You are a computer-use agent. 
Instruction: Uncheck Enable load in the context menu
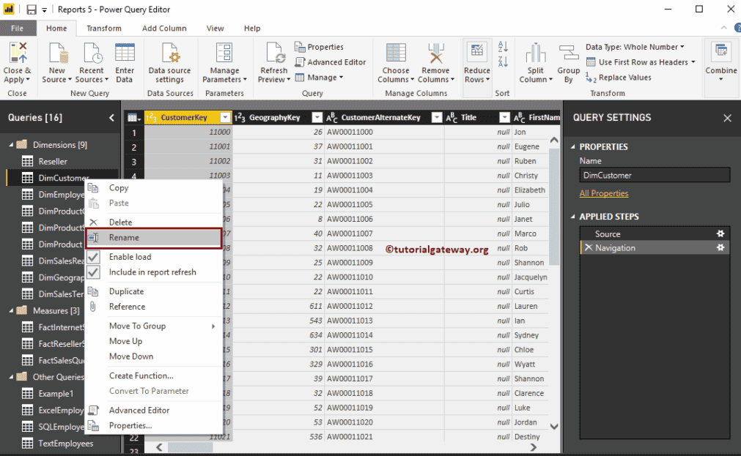tap(130, 257)
